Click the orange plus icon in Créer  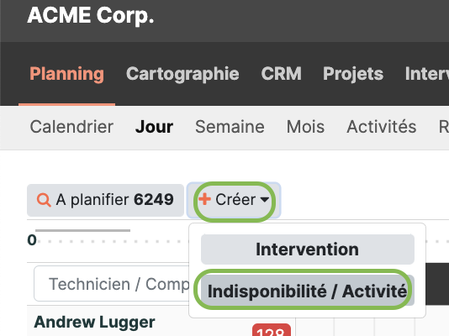click(204, 199)
